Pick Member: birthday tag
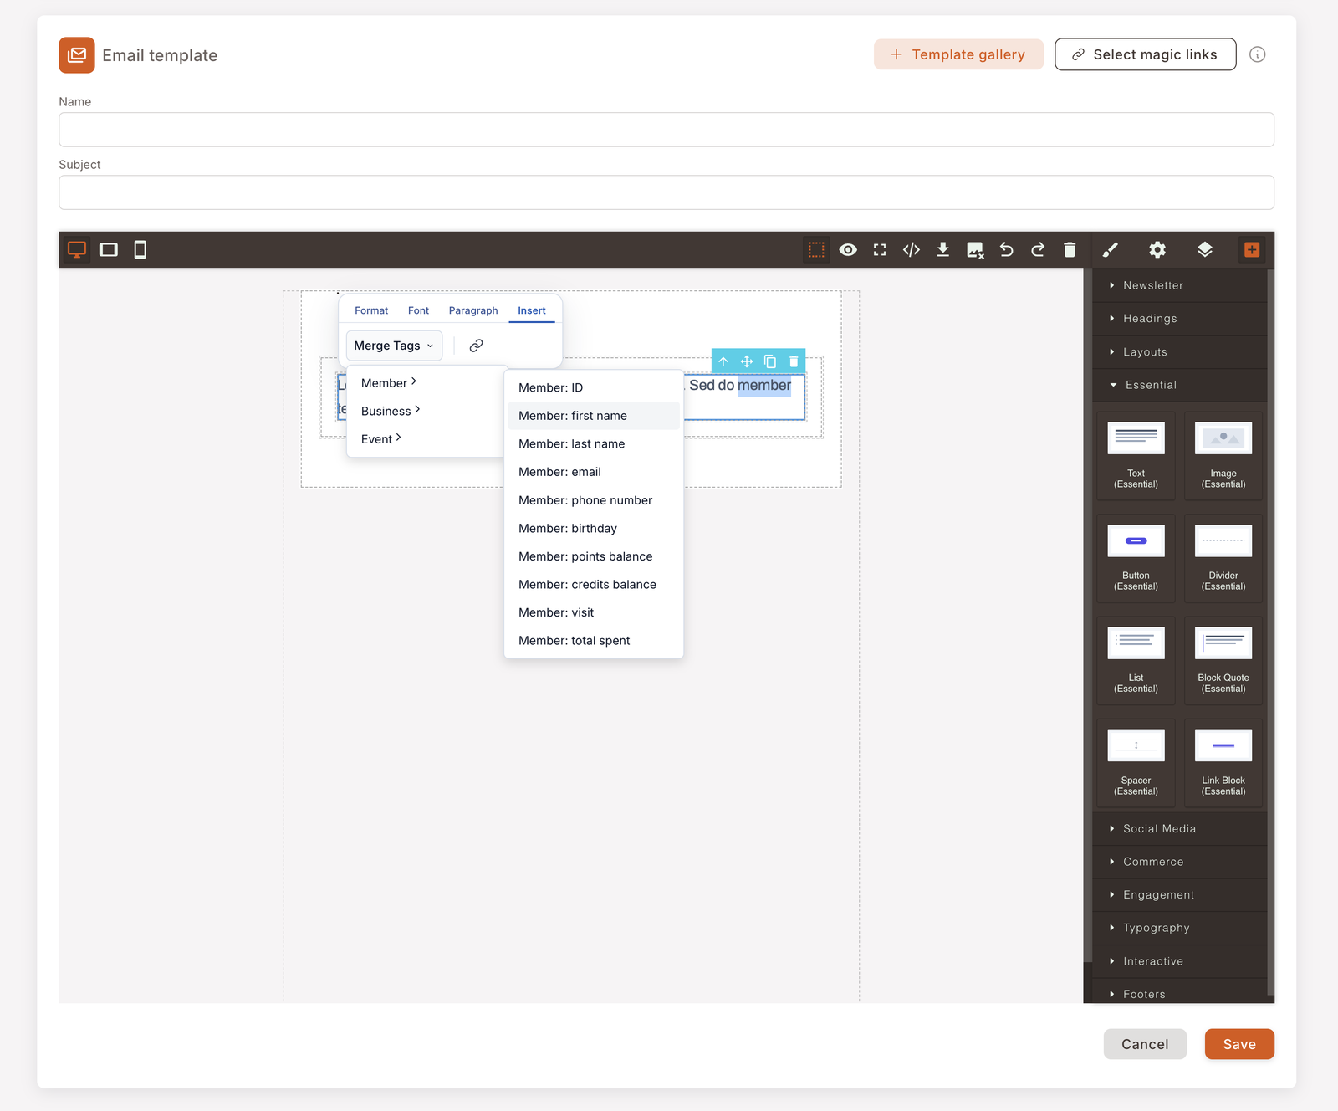The height and width of the screenshot is (1111, 1338). click(594, 528)
